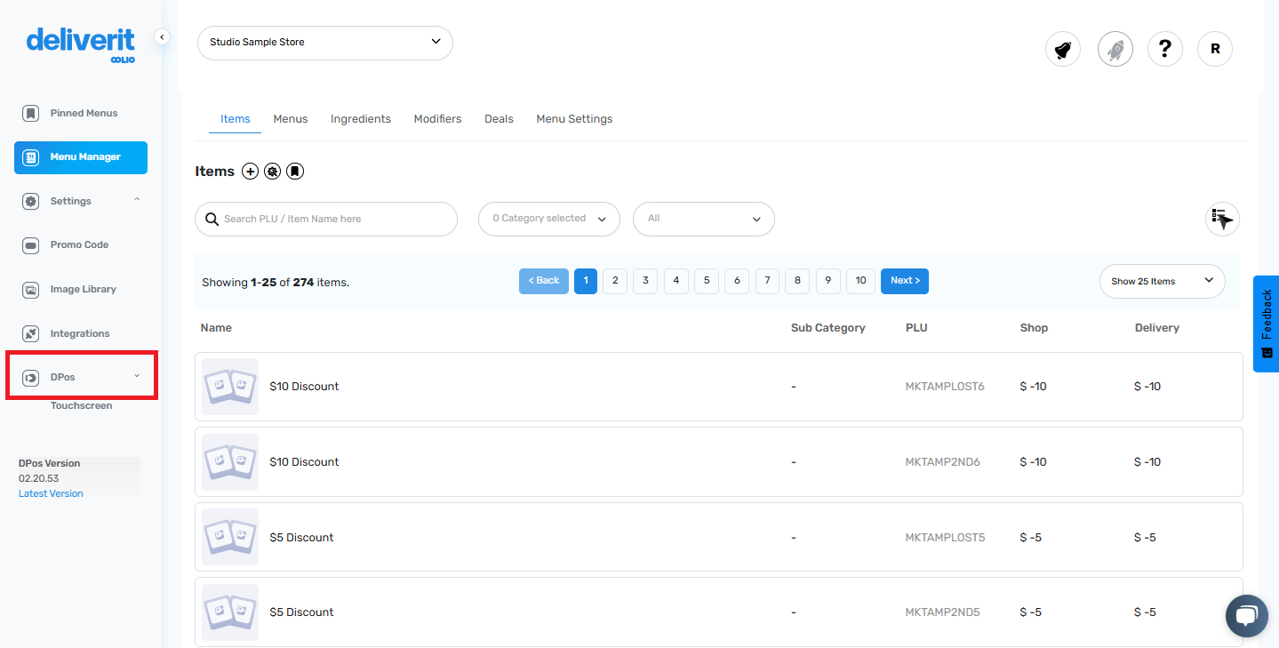This screenshot has width=1279, height=648.
Task: Open the Category selected filter dropdown
Action: (548, 219)
